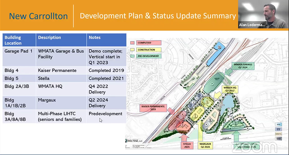This screenshot has width=289, height=155.
Task: Click the 'Bldg 3A/8A/8B' table cell
Action: 19,117
